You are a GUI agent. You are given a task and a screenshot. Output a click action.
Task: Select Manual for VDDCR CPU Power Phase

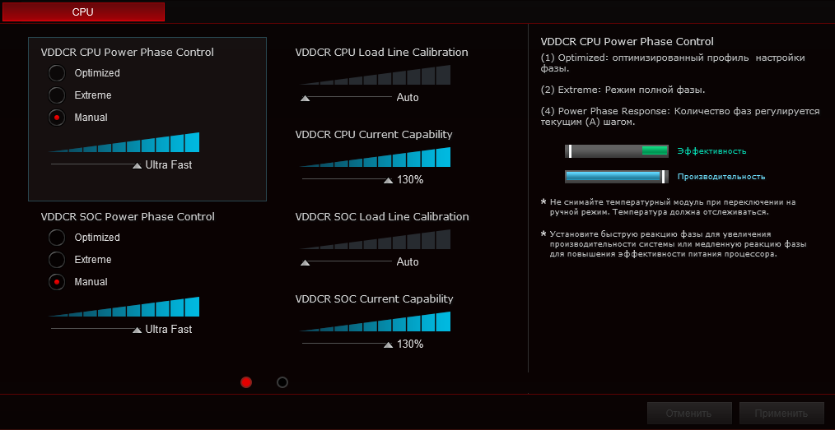[x=57, y=118]
